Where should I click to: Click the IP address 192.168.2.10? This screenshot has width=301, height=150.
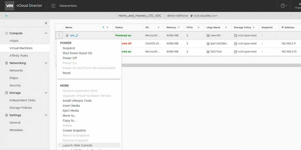pos(289,51)
